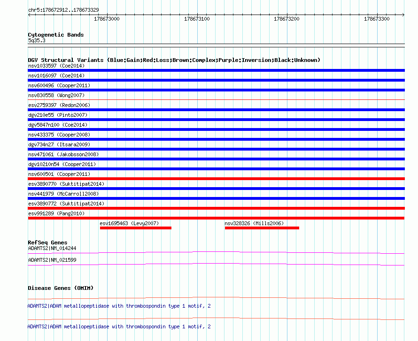Click esv991289 (Pang2010) variant label
This screenshot has width=418, height=341.
[x=56, y=213]
